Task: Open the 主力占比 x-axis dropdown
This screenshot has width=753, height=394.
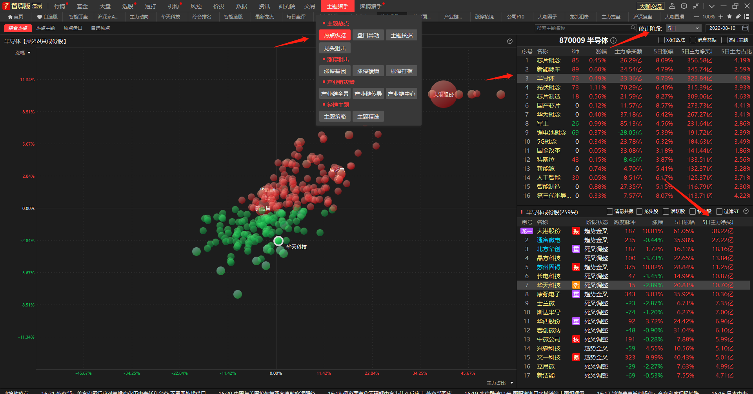Action: click(500, 383)
